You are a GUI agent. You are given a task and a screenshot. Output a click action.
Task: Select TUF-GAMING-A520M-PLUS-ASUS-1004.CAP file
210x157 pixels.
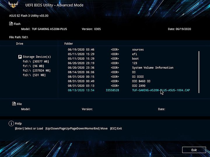click(x=161, y=90)
